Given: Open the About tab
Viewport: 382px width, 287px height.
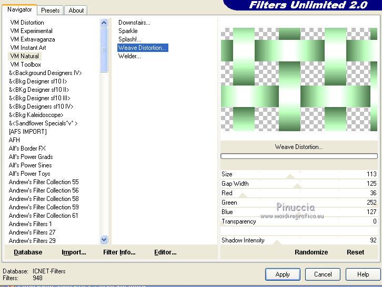Looking at the screenshot, I should (x=76, y=10).
